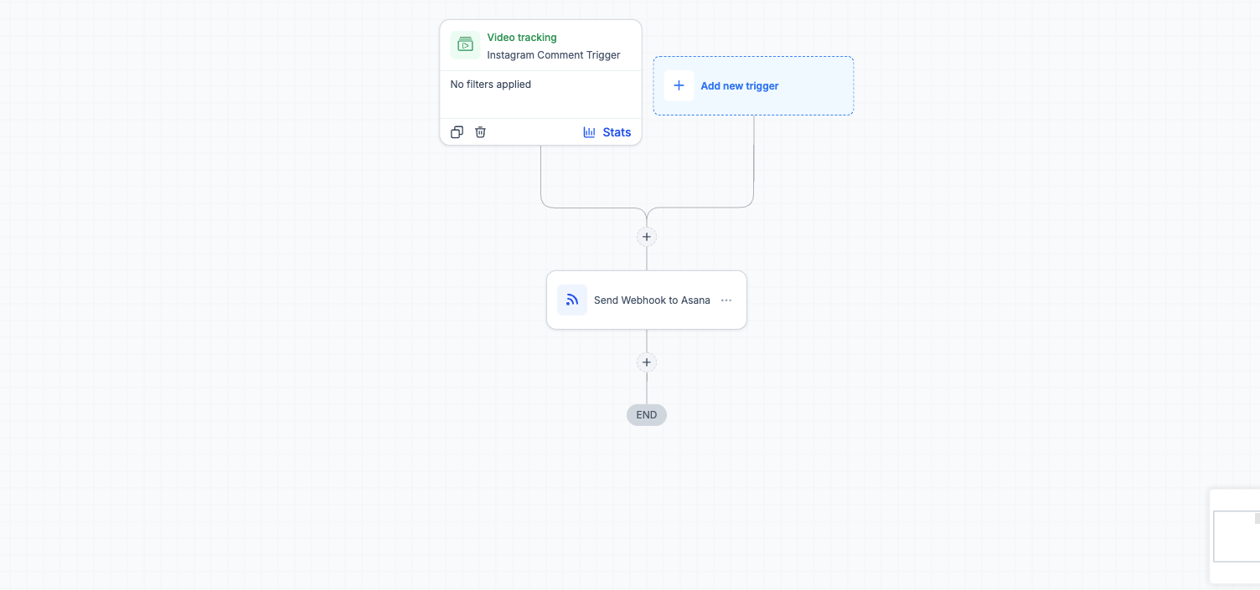This screenshot has height=590, width=1260.
Task: Click the Video tracking trigger icon
Action: coord(465,45)
